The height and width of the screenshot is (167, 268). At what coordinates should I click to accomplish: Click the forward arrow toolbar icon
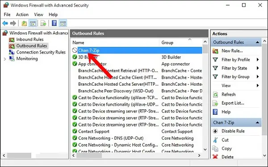(x=13, y=23)
